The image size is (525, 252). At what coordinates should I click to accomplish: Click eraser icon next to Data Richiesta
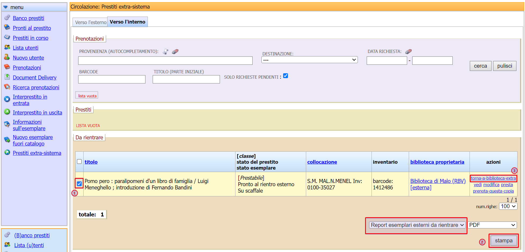[408, 51]
